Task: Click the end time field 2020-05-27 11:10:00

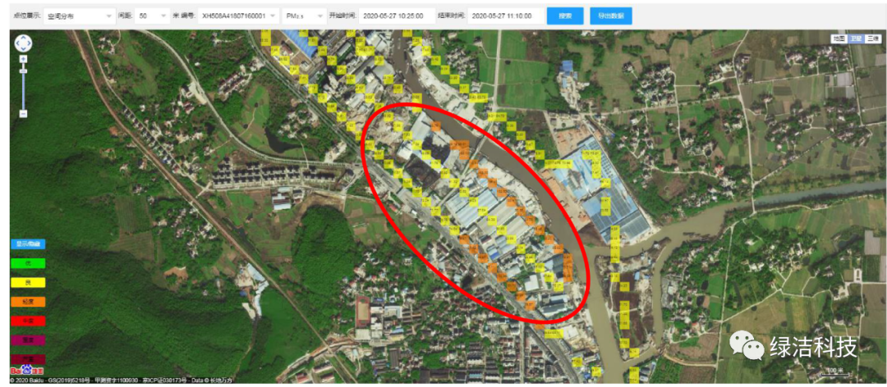Action: [504, 16]
